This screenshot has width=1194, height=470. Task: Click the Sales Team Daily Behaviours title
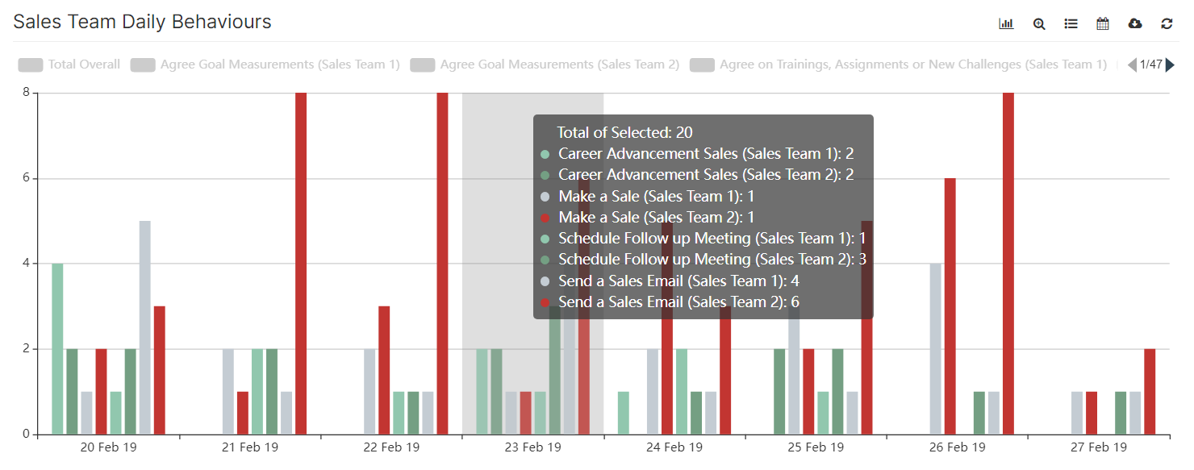(141, 22)
